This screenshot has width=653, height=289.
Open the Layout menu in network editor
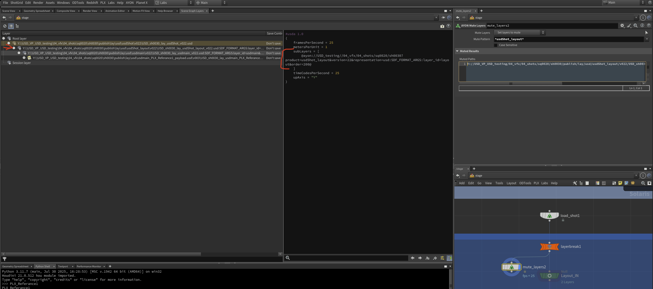pos(511,183)
